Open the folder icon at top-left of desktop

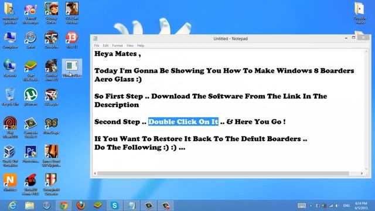(10, 13)
